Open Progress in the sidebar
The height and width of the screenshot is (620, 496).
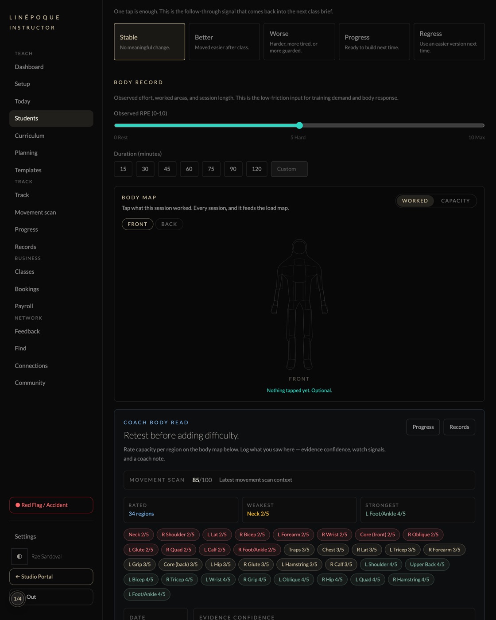pyautogui.click(x=51, y=229)
